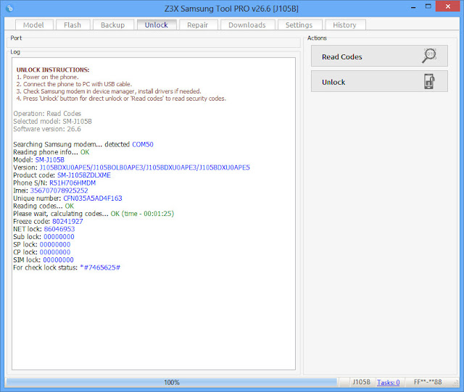Click the Sub lock code 00000000
The height and width of the screenshot is (392, 464).
click(x=59, y=237)
